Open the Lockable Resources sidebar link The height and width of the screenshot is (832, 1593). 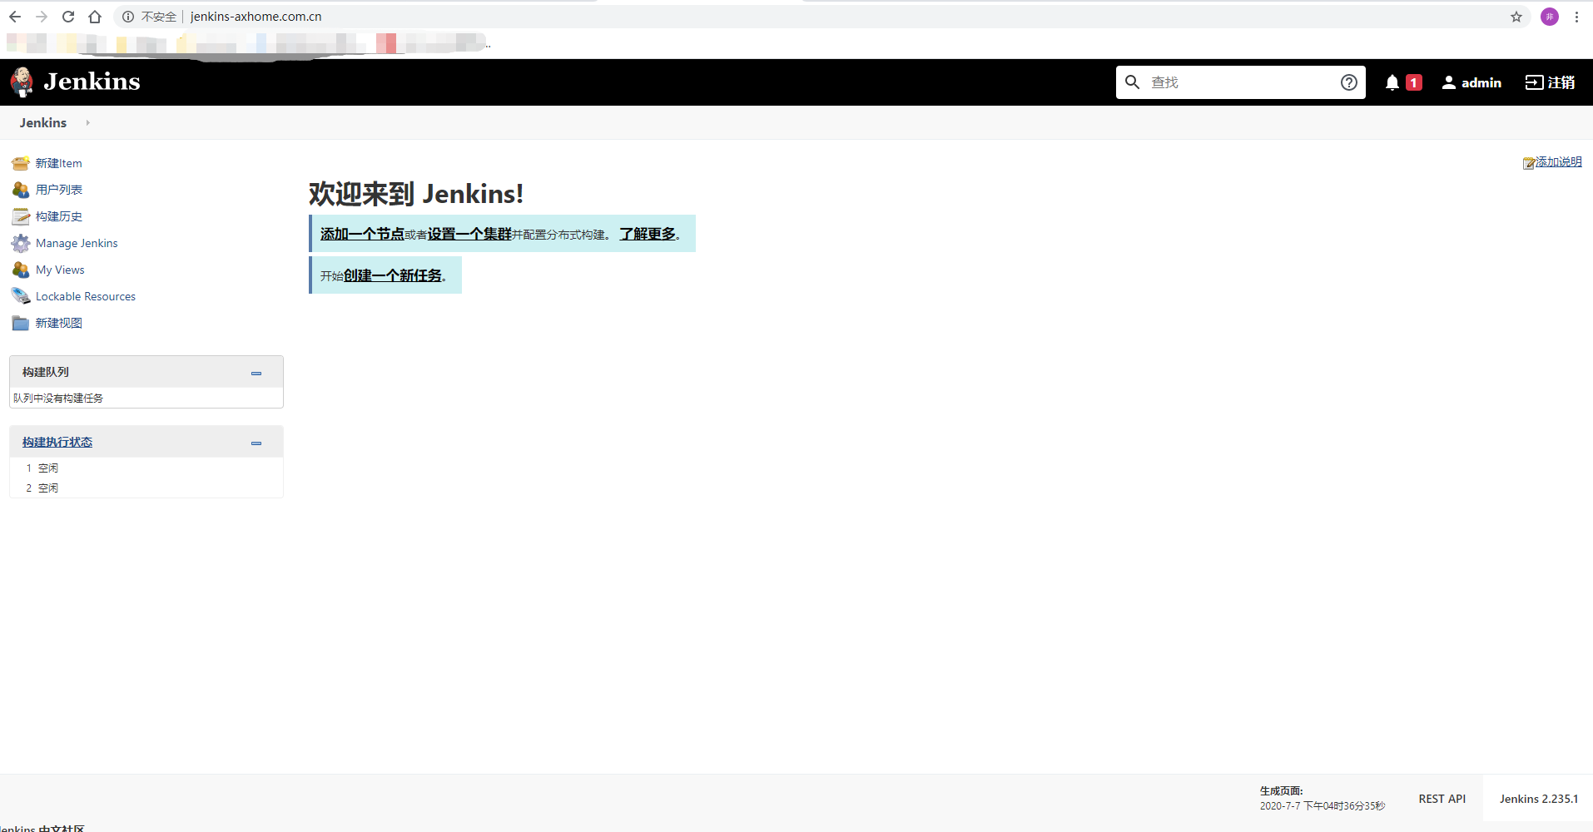[x=86, y=296]
